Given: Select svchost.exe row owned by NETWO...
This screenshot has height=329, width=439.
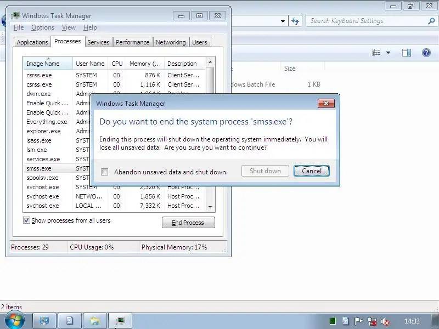Looking at the screenshot, I should point(115,196).
